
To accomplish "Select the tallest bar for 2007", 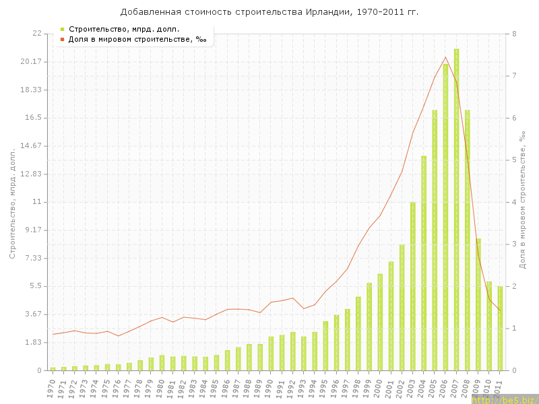I will 456,209.
